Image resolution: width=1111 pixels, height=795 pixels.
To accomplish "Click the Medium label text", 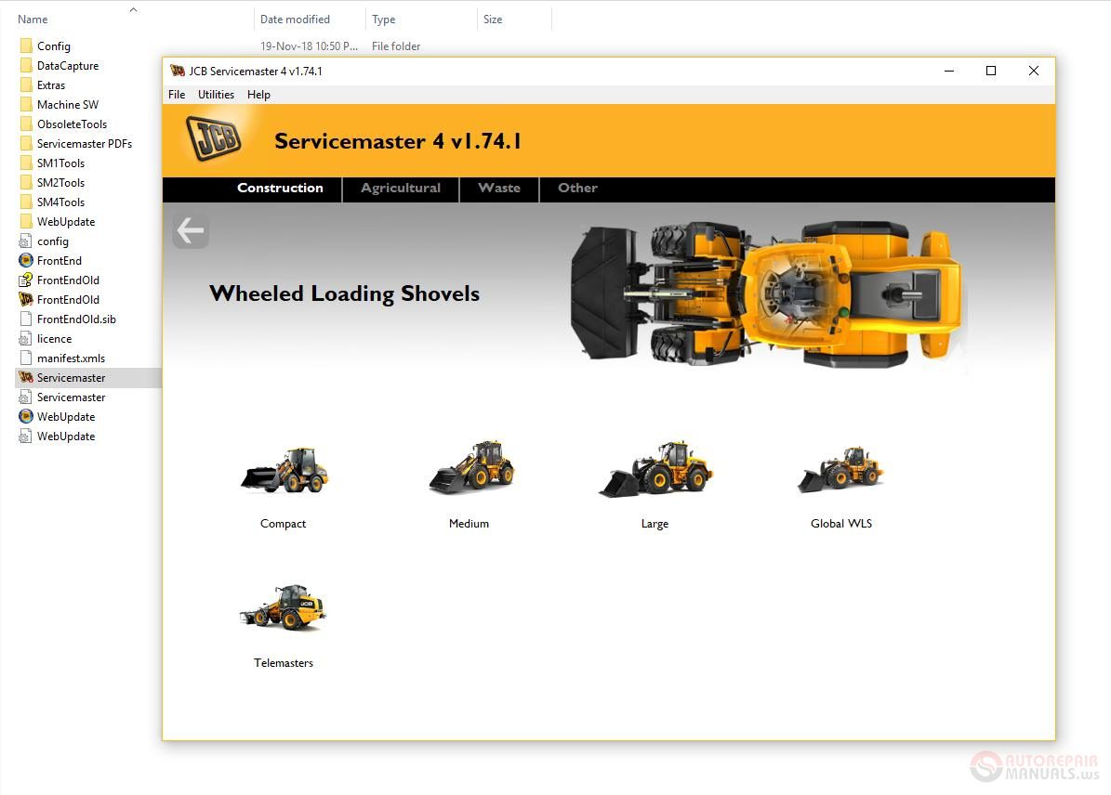I will point(470,524).
